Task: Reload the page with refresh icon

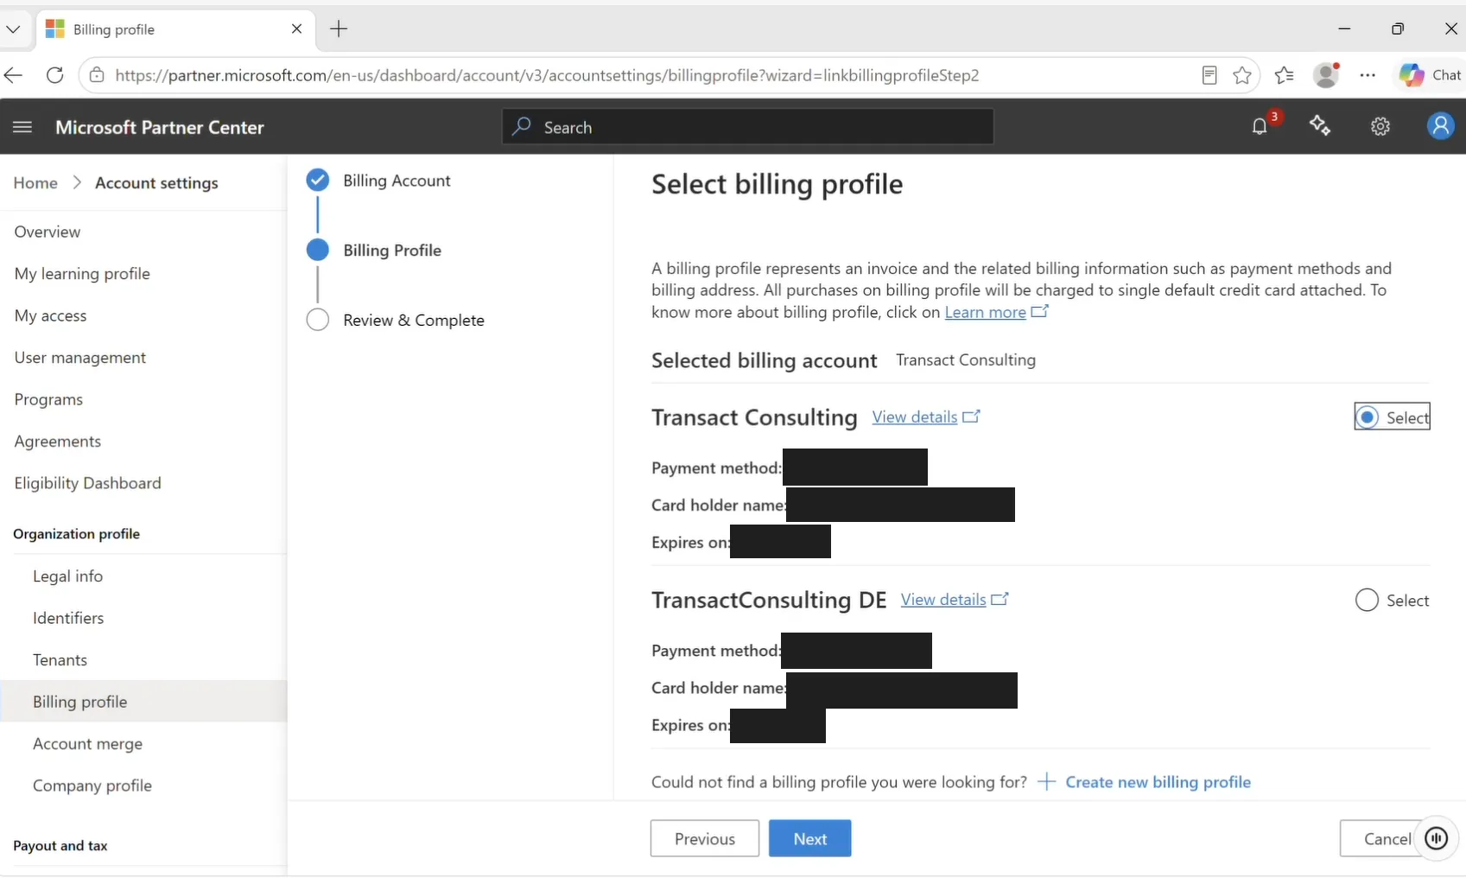Action: [55, 75]
